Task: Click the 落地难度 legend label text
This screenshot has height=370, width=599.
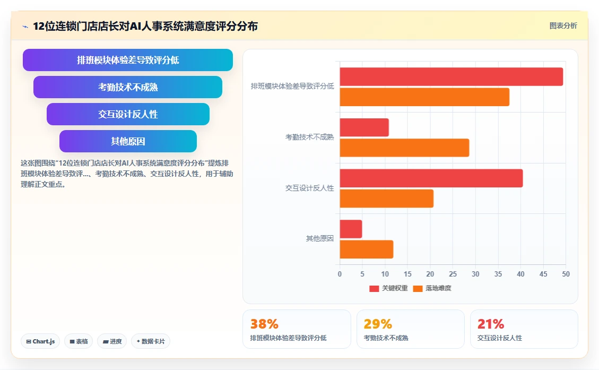Action: (x=438, y=288)
